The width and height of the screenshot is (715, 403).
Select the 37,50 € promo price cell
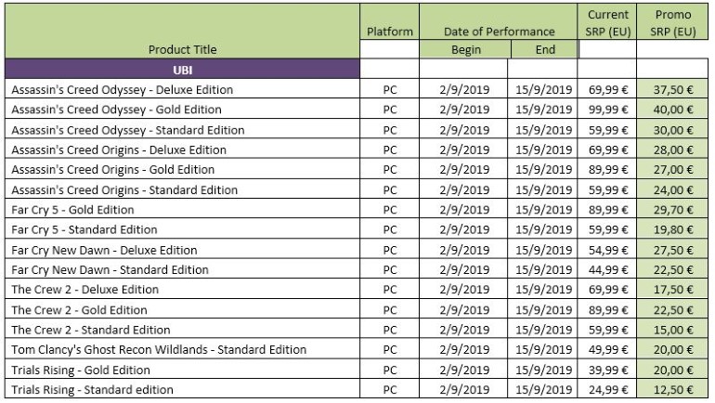pyautogui.click(x=673, y=90)
